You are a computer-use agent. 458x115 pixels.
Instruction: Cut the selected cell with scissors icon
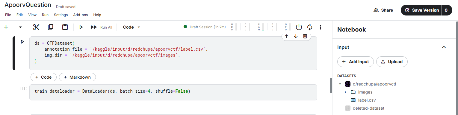pos(36,27)
